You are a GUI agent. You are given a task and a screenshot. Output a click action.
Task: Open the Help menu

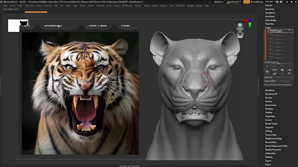click(x=206, y=6)
